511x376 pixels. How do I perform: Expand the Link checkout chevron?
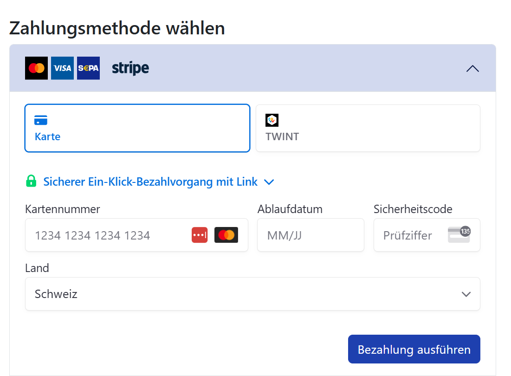click(269, 182)
